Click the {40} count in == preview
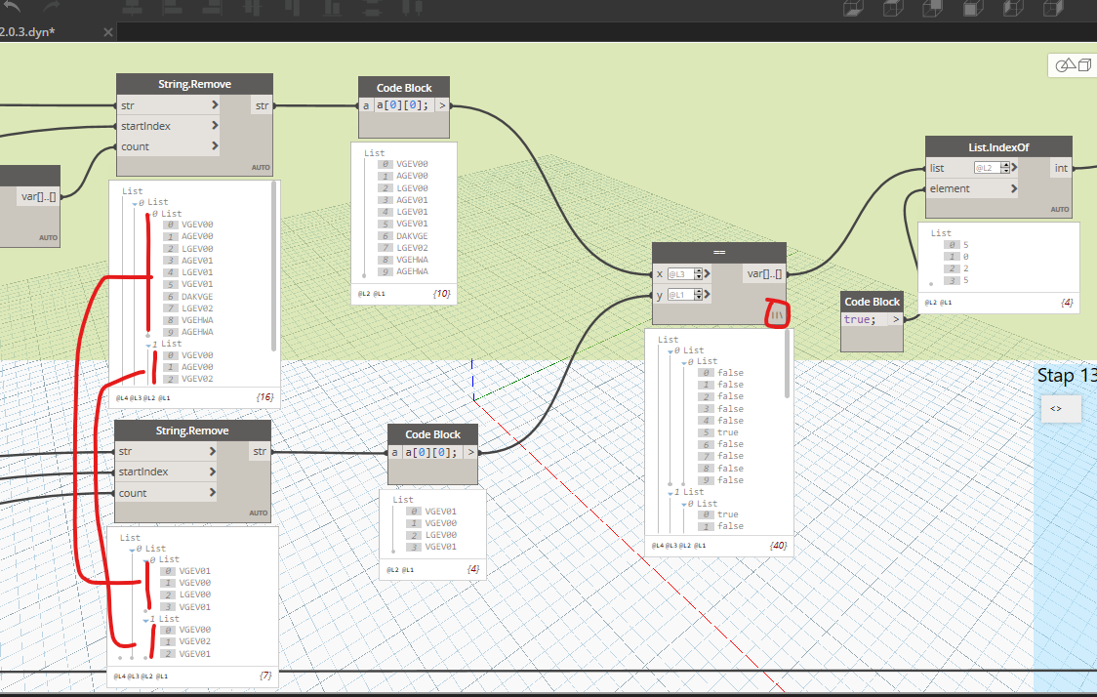This screenshot has width=1097, height=697. click(778, 545)
